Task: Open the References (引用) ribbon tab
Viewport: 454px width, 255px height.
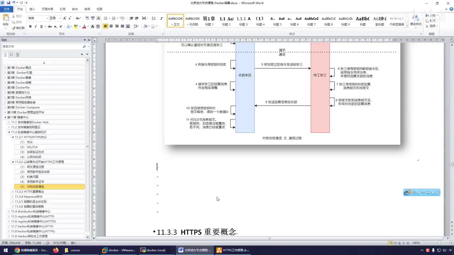Action: (x=62, y=9)
